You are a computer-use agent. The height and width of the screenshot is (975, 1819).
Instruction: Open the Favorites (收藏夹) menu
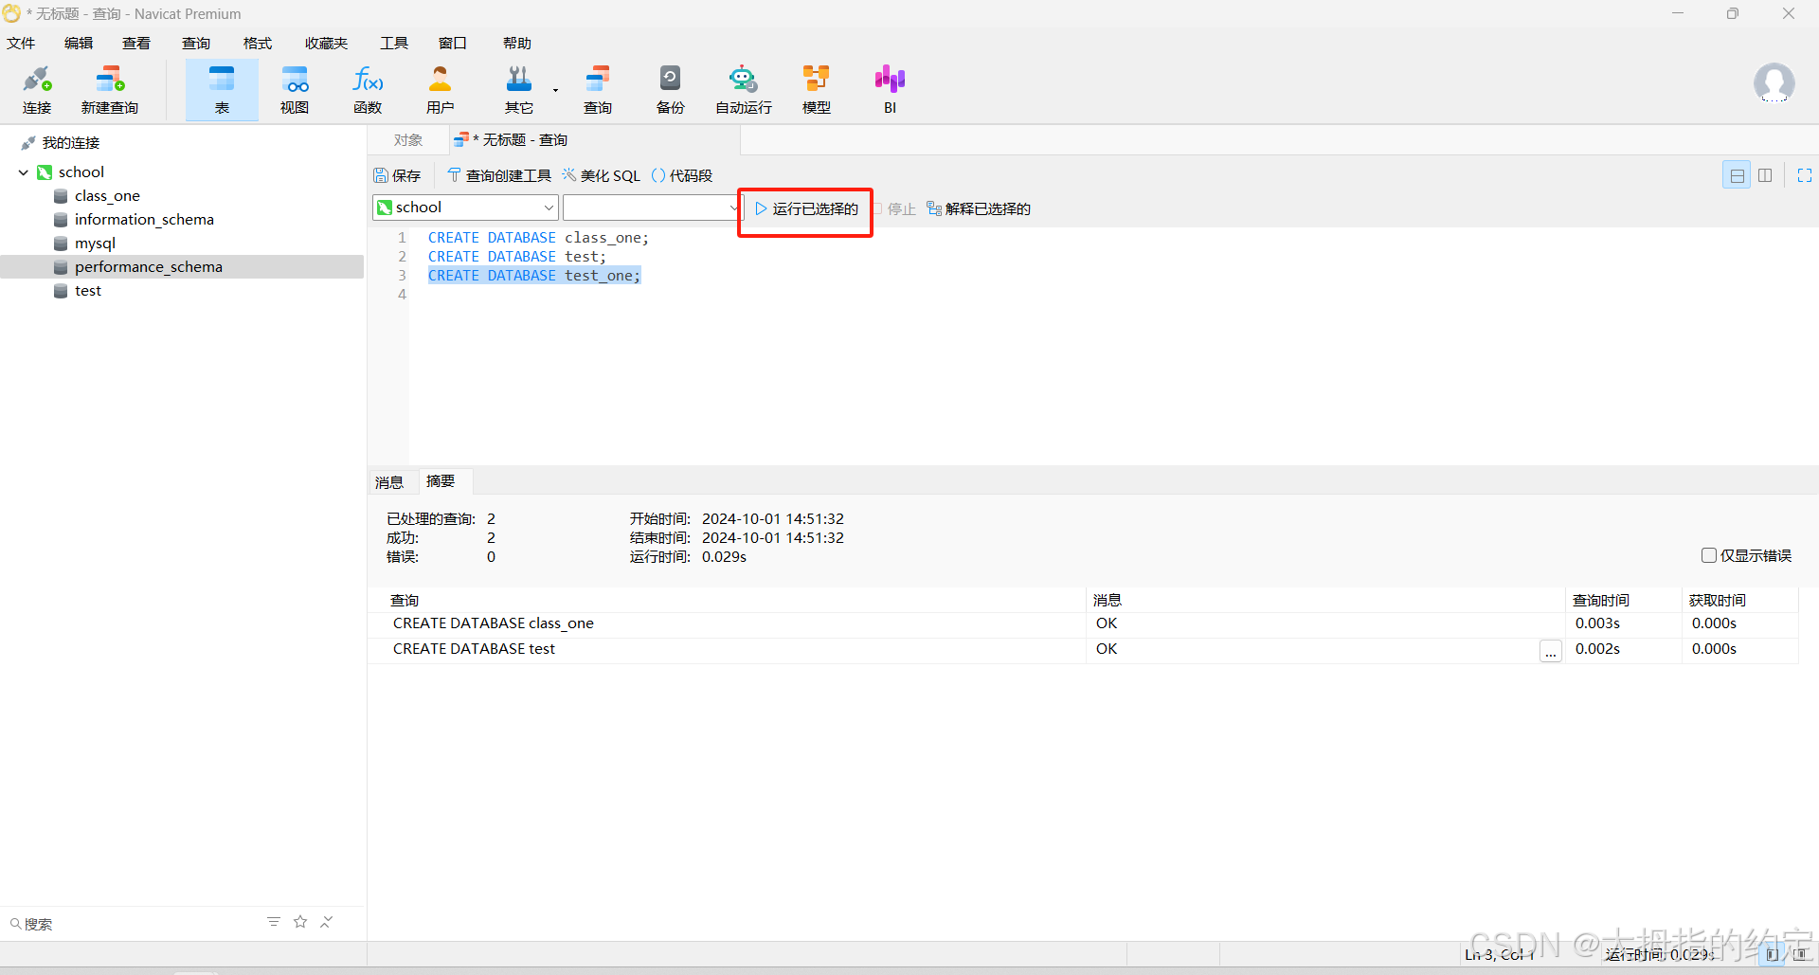click(326, 44)
